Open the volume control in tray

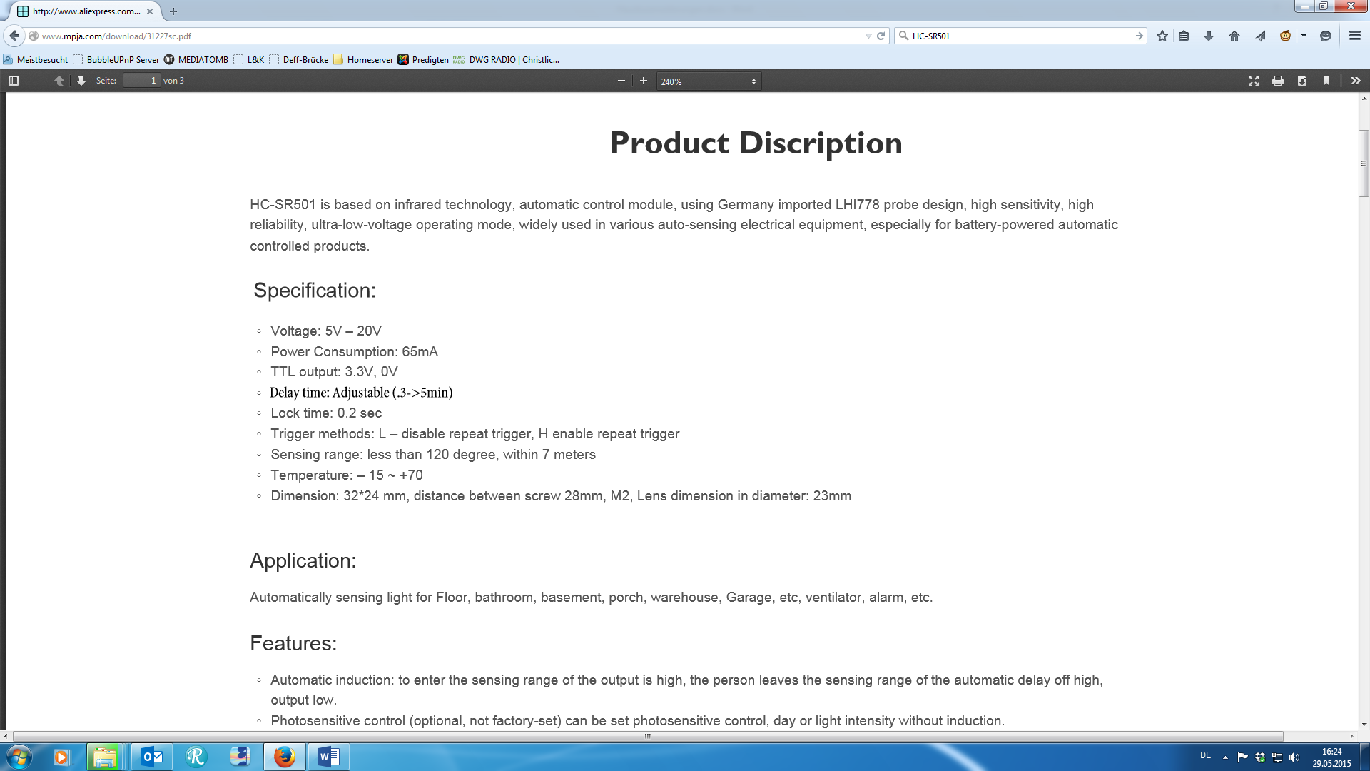(1294, 757)
